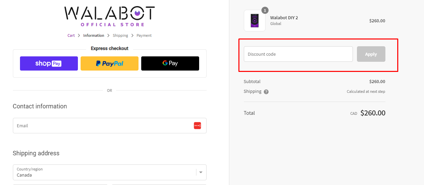Click the Shipping address heading
The height and width of the screenshot is (185, 424).
click(x=36, y=153)
